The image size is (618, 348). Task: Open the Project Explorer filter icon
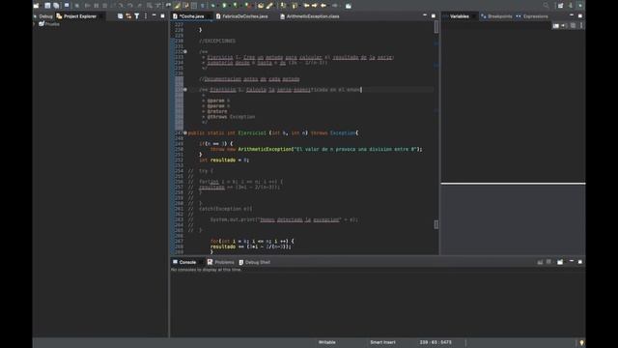point(137,16)
